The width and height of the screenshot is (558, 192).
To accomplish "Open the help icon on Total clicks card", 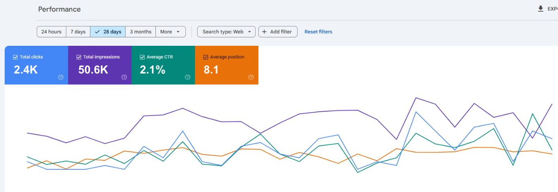I will tap(61, 77).
